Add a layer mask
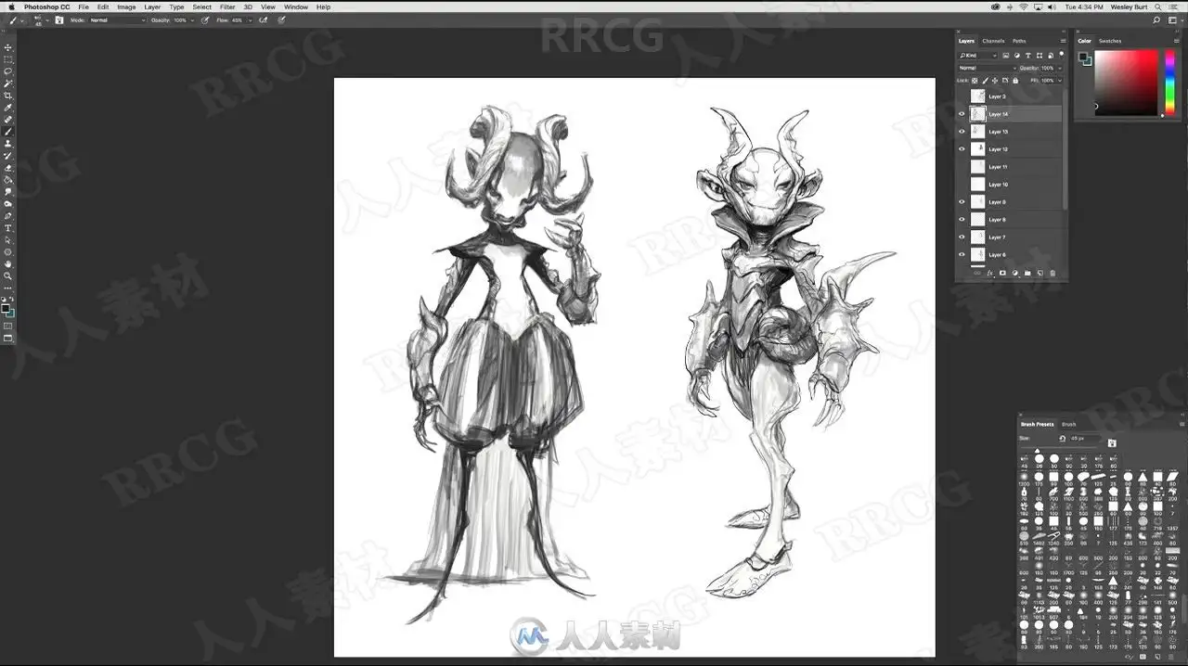1188x666 pixels. 1002,274
